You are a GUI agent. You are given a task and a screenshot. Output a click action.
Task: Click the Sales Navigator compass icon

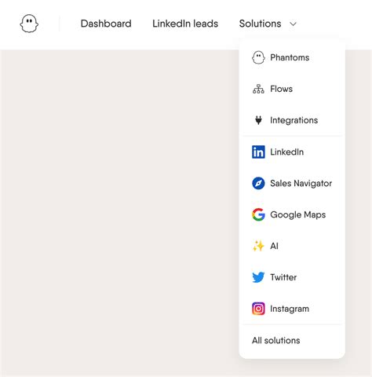(258, 183)
